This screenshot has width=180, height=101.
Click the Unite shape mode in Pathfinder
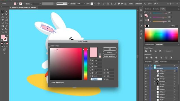point(146,51)
